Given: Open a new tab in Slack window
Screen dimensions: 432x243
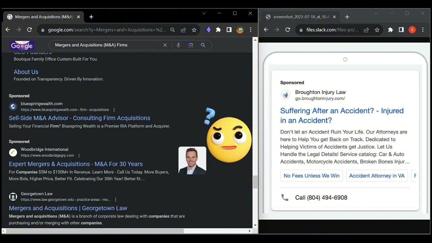Looking at the screenshot, I should coord(347,17).
